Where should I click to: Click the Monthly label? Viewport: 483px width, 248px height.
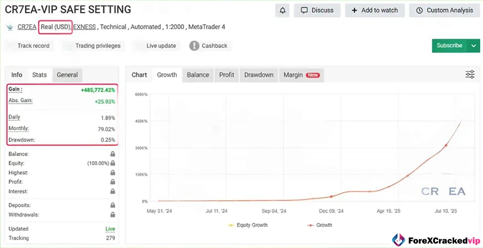[x=18, y=128]
